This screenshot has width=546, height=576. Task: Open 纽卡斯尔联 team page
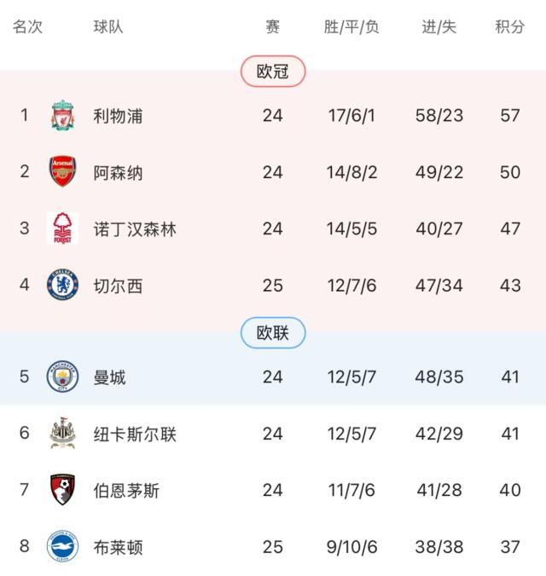[x=135, y=435]
